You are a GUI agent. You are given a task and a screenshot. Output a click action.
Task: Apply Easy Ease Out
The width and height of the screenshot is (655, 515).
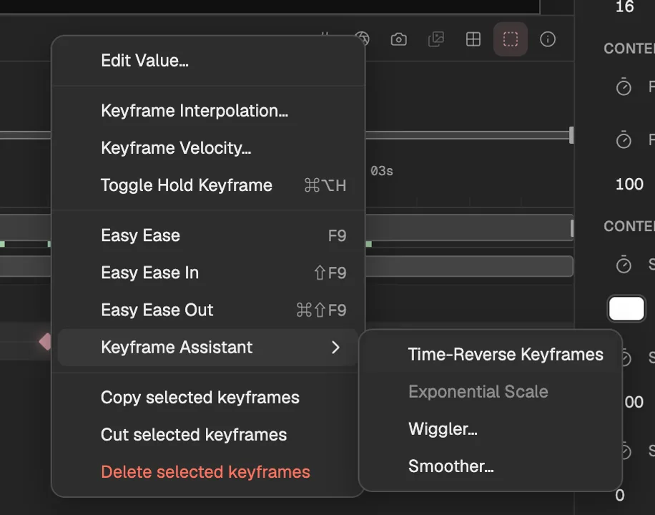(208, 310)
